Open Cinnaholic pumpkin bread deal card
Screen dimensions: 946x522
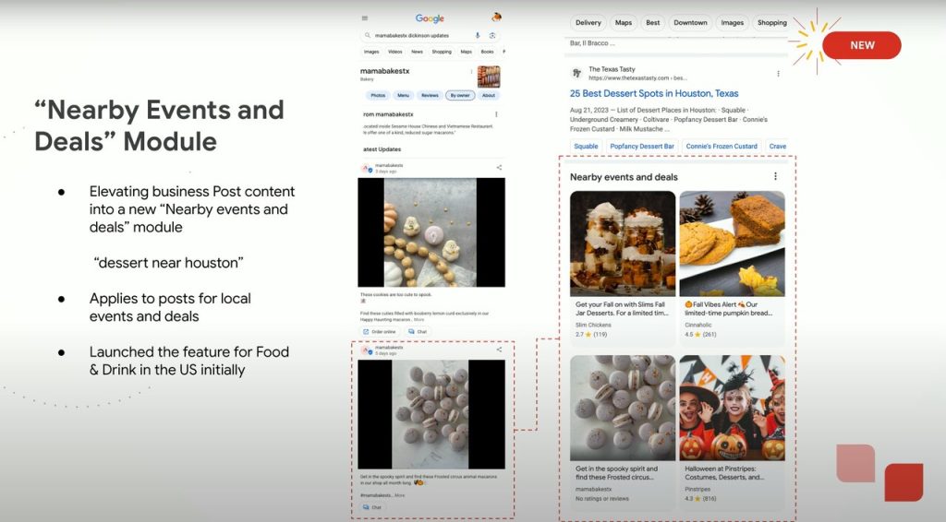point(733,267)
